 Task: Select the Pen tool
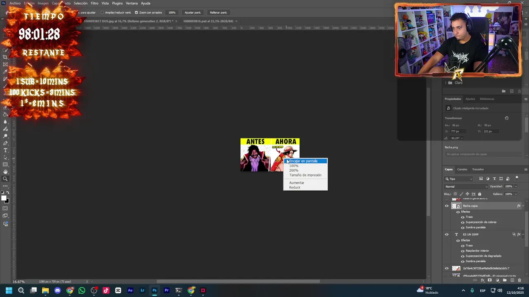[x=5, y=143]
